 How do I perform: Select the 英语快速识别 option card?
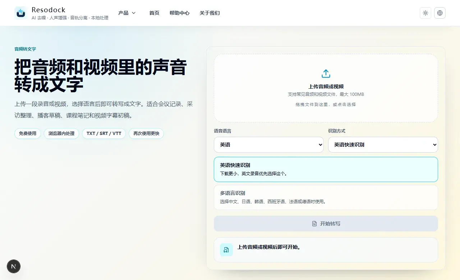tap(326, 169)
